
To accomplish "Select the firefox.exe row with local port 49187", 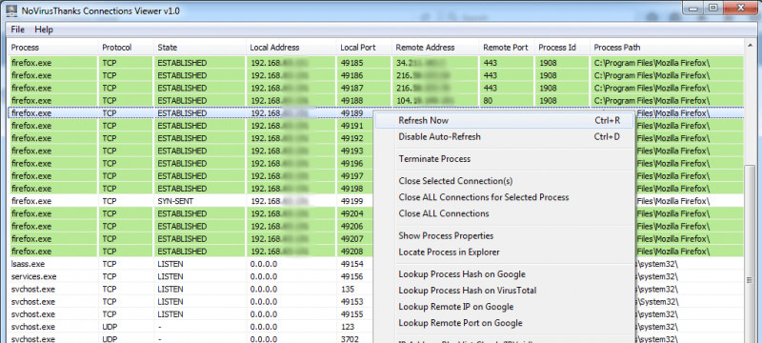I will point(376,89).
